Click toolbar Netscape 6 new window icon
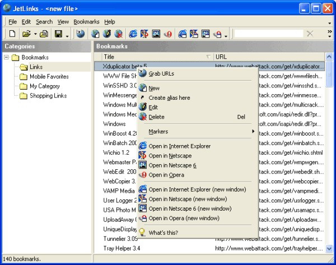 [x=206, y=34]
